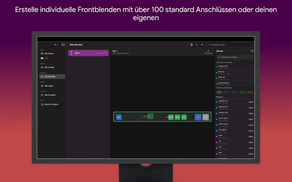This screenshot has height=182, width=292.
Task: Click the 'Blende suchen...' search field
Action: coord(230,44)
